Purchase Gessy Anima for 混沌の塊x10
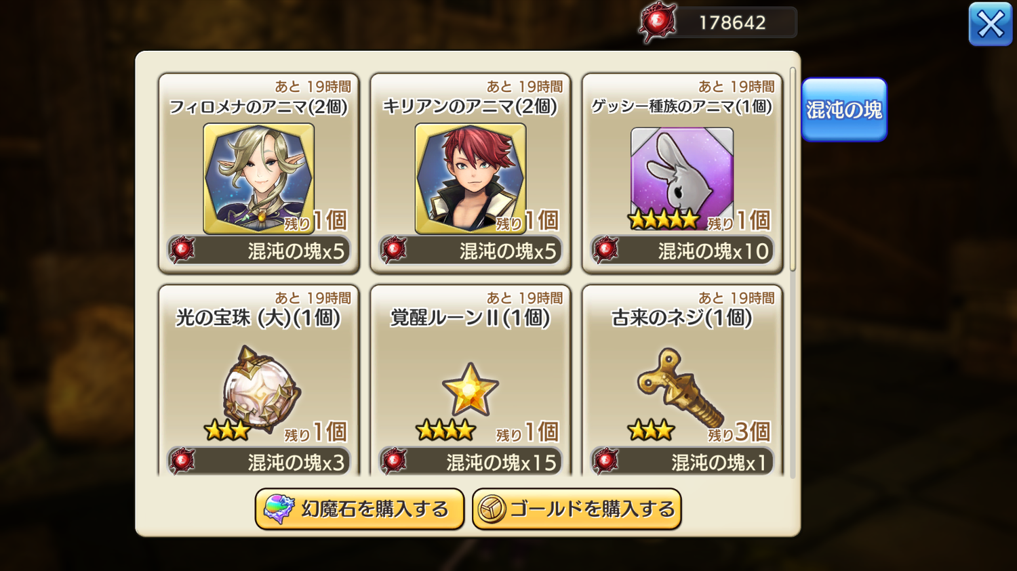The width and height of the screenshot is (1017, 571). pos(682,251)
